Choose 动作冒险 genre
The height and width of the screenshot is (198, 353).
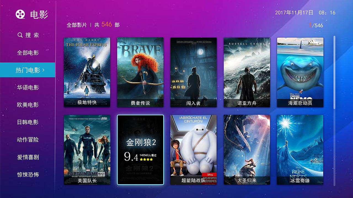(x=28, y=140)
